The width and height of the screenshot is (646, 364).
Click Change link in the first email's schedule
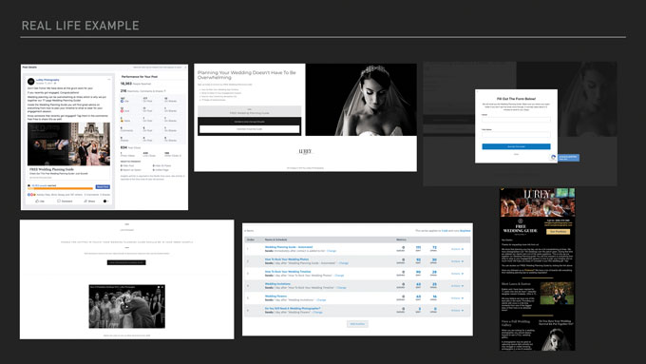tap(332, 251)
